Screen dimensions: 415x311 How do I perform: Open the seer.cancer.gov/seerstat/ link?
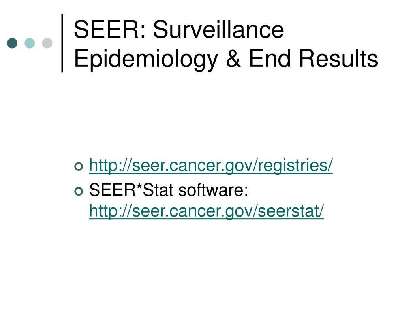pos(206,211)
